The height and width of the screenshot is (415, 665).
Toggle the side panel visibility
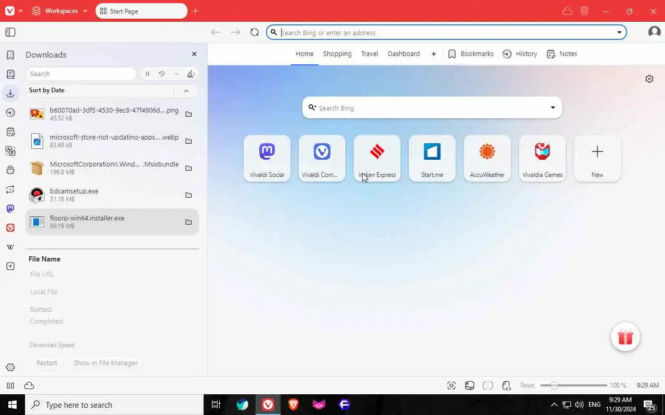click(10, 32)
